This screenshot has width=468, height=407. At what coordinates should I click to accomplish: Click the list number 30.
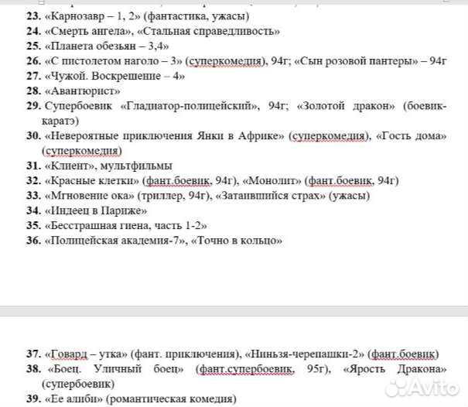34,136
